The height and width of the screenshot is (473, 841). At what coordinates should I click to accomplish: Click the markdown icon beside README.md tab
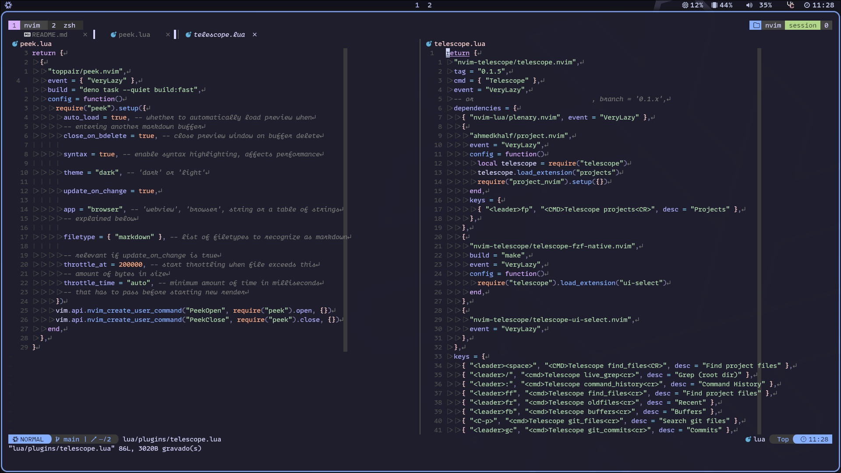pos(27,35)
